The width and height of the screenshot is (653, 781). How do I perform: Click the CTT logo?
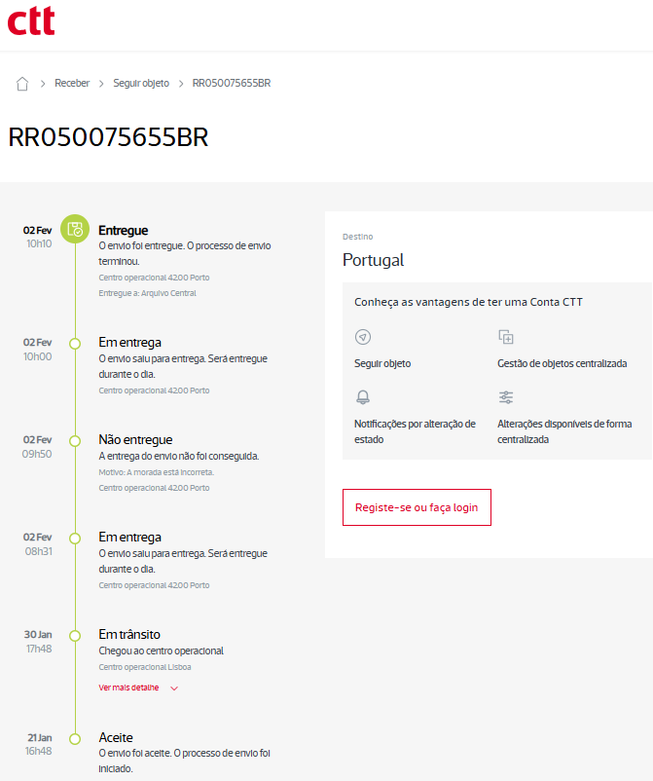[31, 20]
